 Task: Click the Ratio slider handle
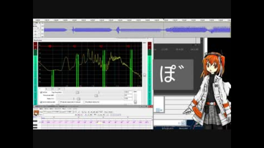click(x=78, y=99)
